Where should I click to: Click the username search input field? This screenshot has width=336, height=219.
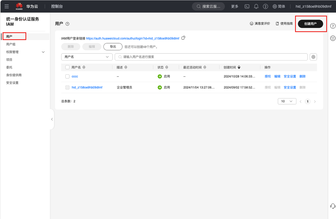click(x=211, y=57)
